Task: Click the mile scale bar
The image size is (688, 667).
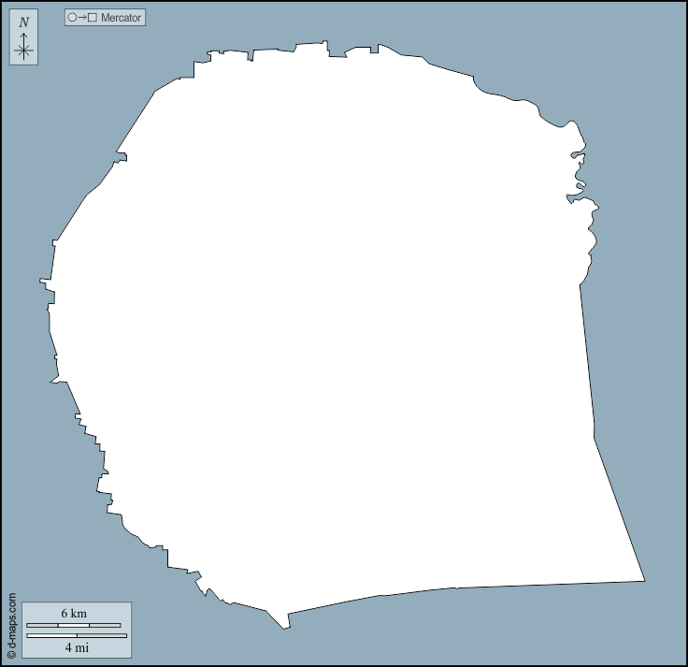Action: coord(77,636)
